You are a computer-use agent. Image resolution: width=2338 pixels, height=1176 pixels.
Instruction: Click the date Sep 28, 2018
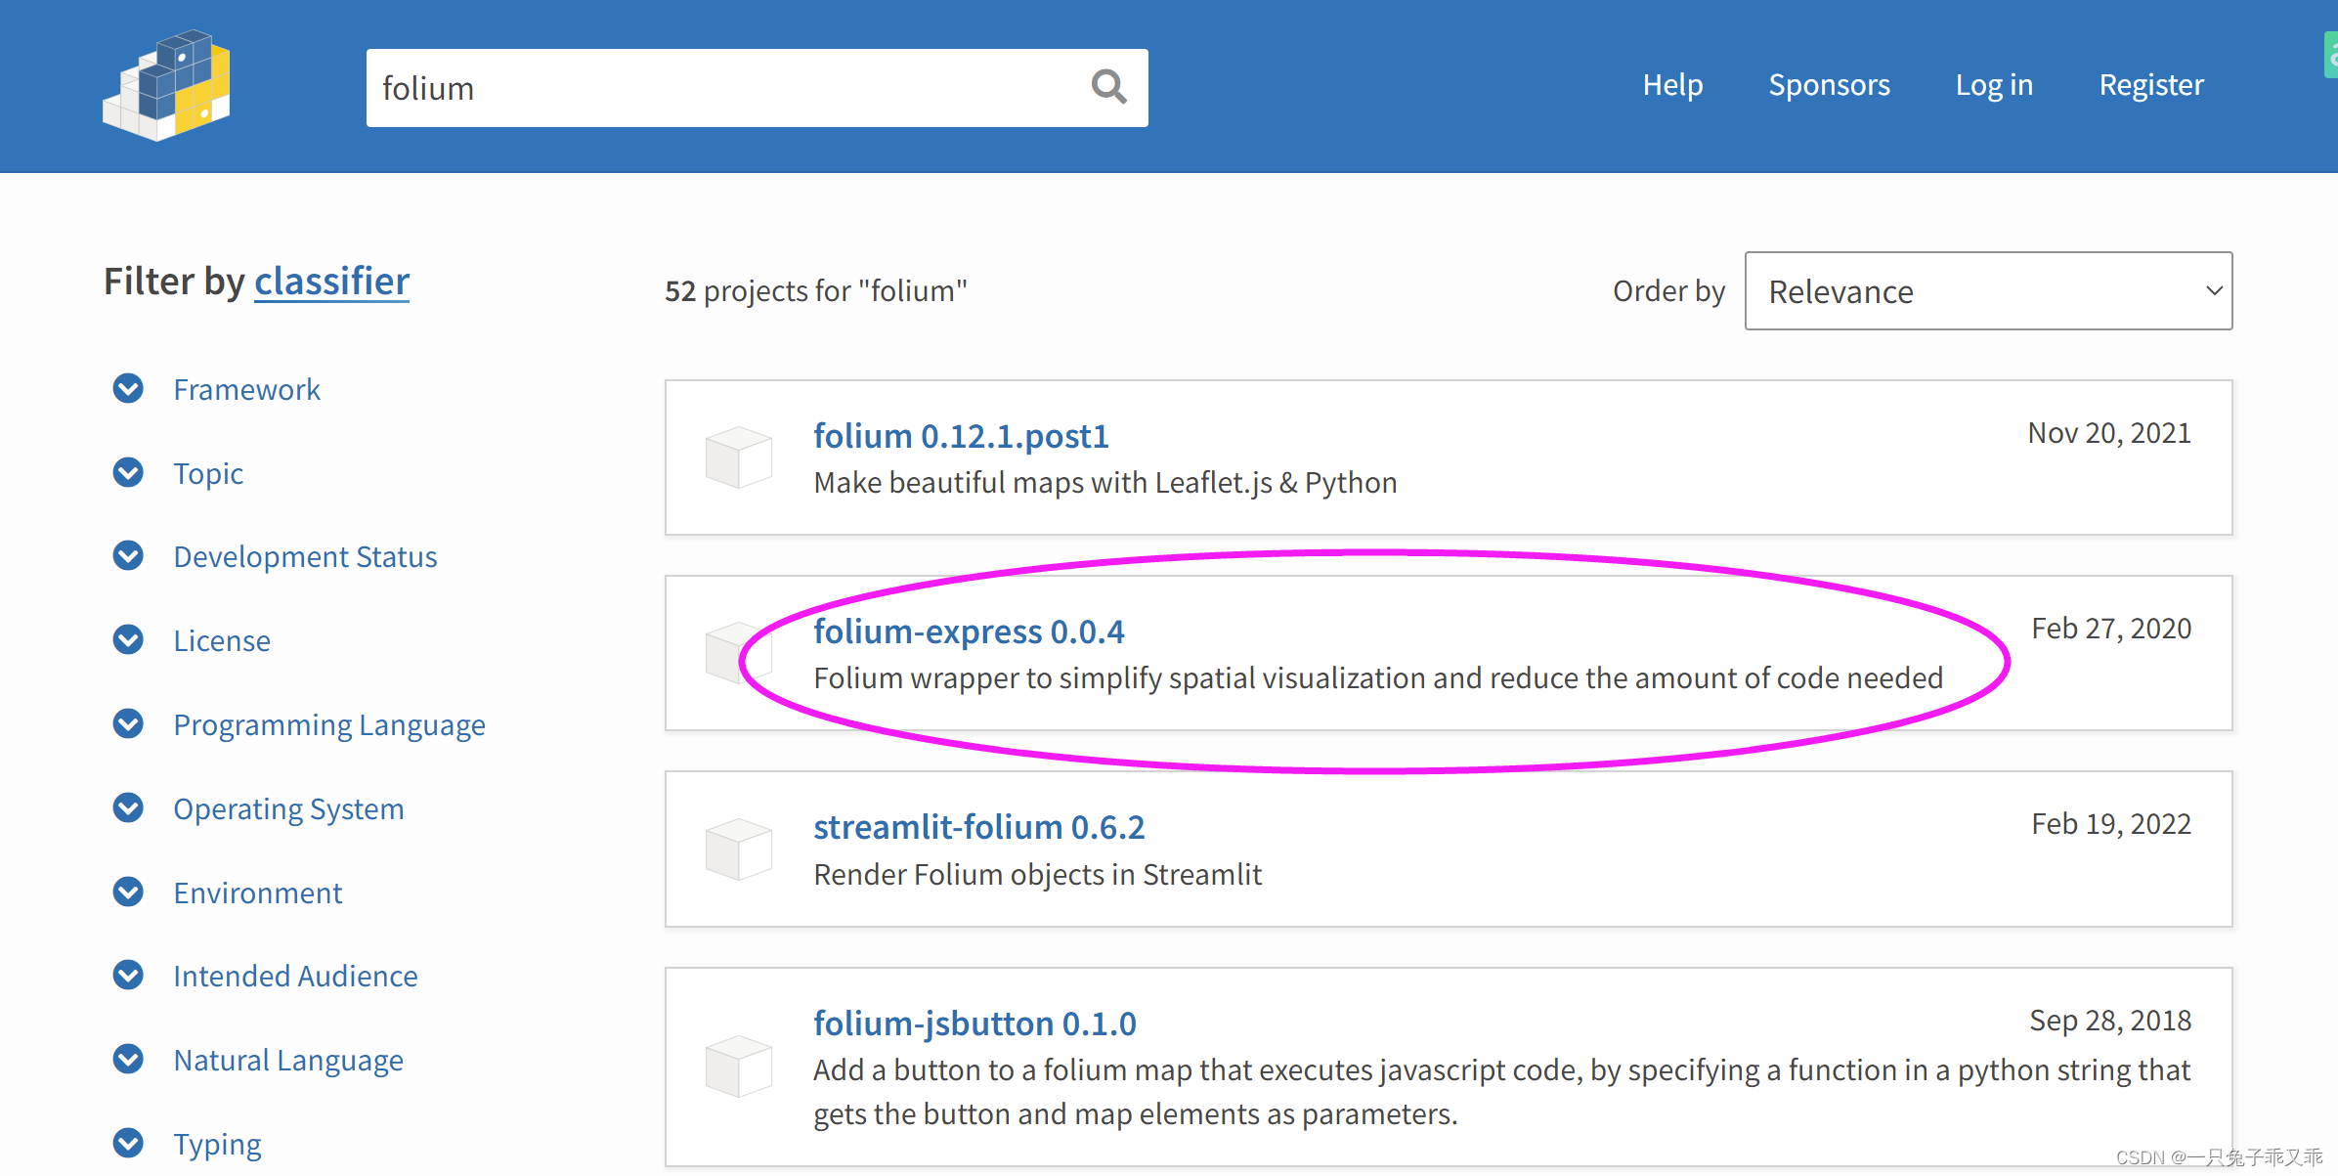click(2110, 1021)
